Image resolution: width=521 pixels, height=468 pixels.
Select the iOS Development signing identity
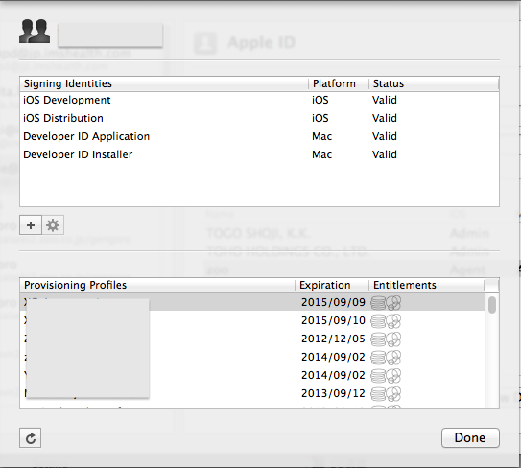pyautogui.click(x=259, y=100)
